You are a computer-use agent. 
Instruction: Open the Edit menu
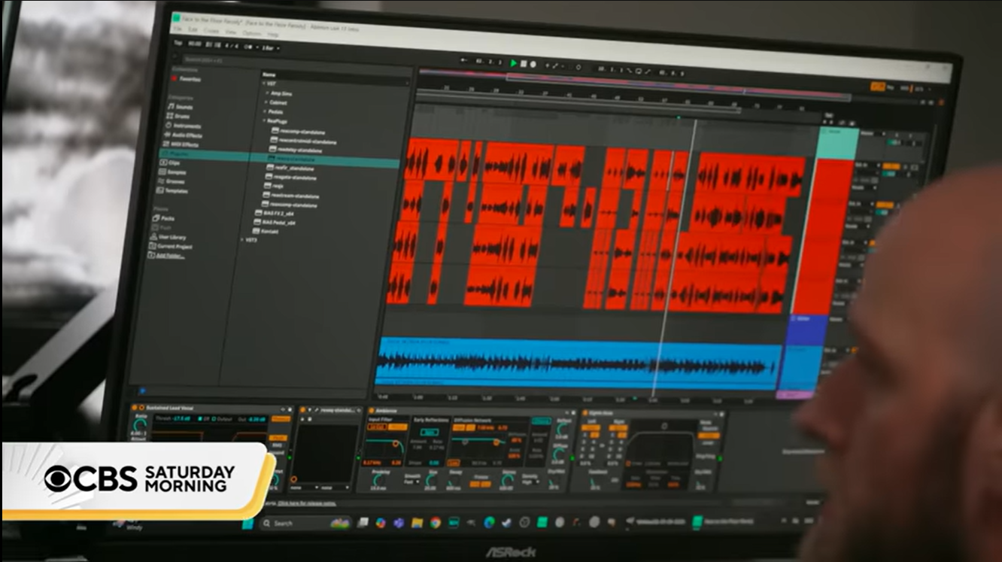pyautogui.click(x=193, y=30)
